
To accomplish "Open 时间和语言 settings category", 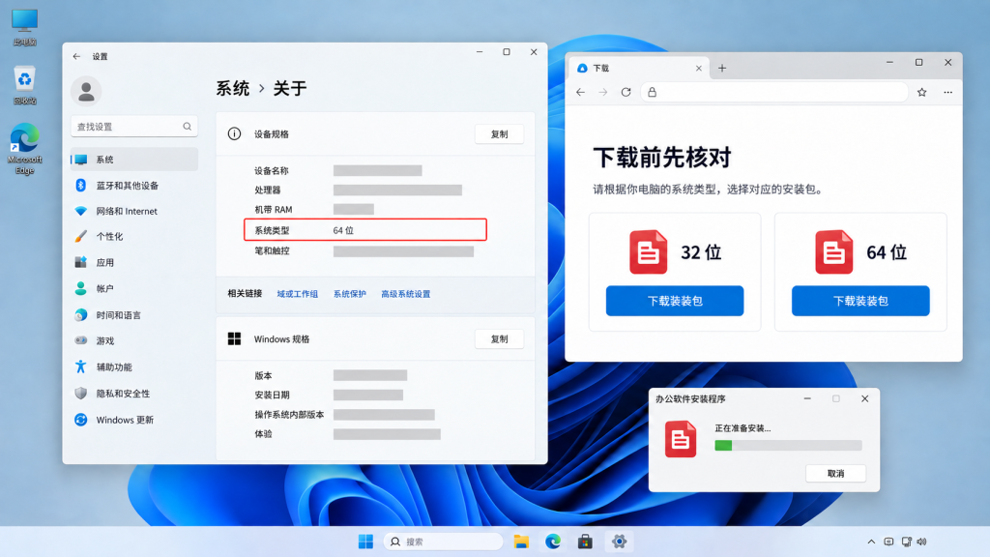I will [133, 314].
